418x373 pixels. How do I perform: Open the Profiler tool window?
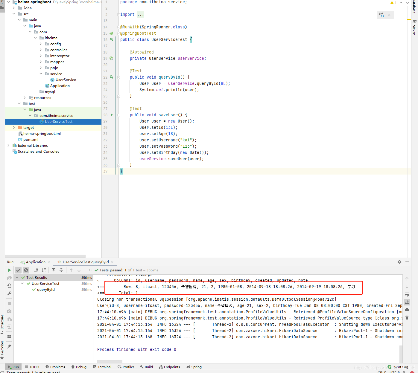click(x=126, y=367)
